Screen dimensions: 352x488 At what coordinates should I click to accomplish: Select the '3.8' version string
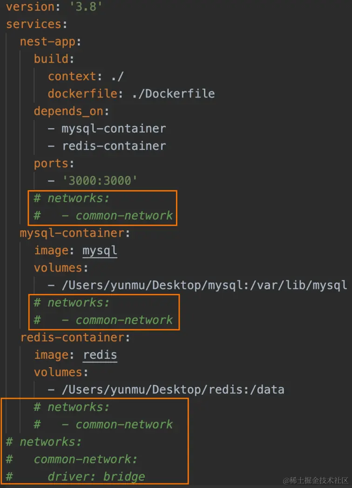click(86, 7)
